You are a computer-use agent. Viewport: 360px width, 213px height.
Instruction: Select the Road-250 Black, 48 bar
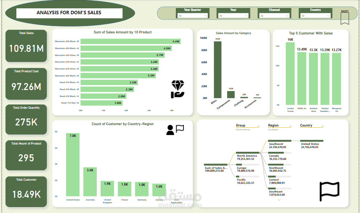(107, 89)
